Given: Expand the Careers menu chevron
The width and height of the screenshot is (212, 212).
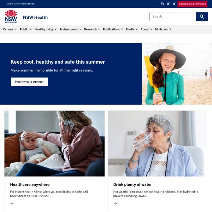Looking at the screenshot, I should point(16,29).
